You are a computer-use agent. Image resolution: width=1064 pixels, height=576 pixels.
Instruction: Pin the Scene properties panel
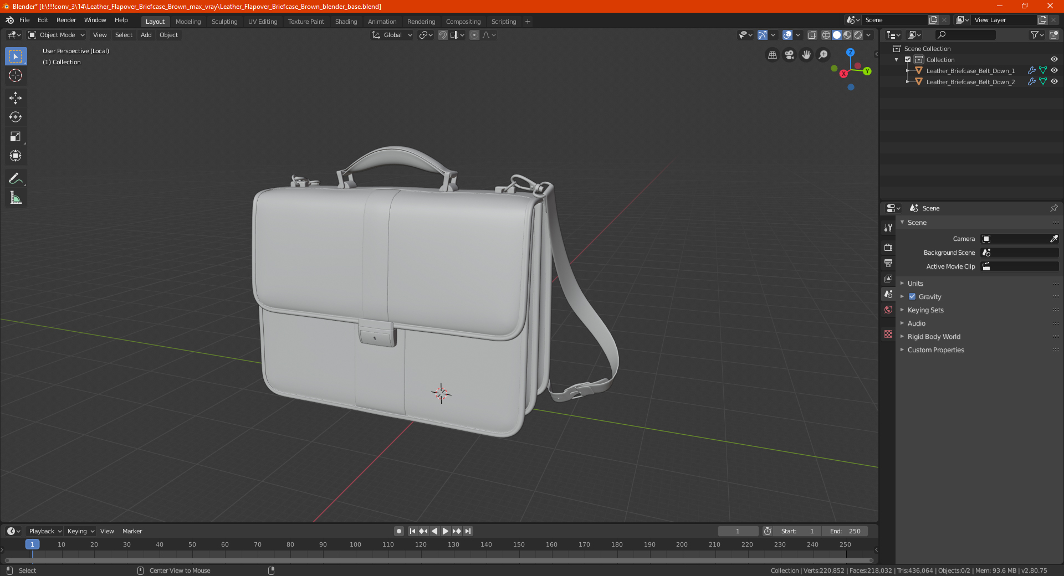1053,208
